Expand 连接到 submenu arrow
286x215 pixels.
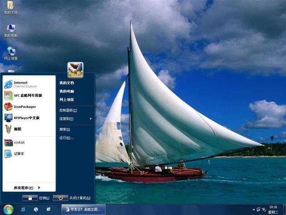[91, 119]
